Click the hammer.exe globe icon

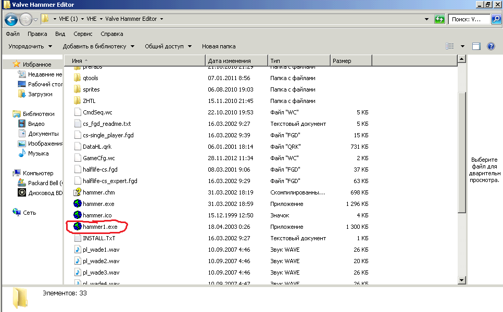click(x=77, y=204)
